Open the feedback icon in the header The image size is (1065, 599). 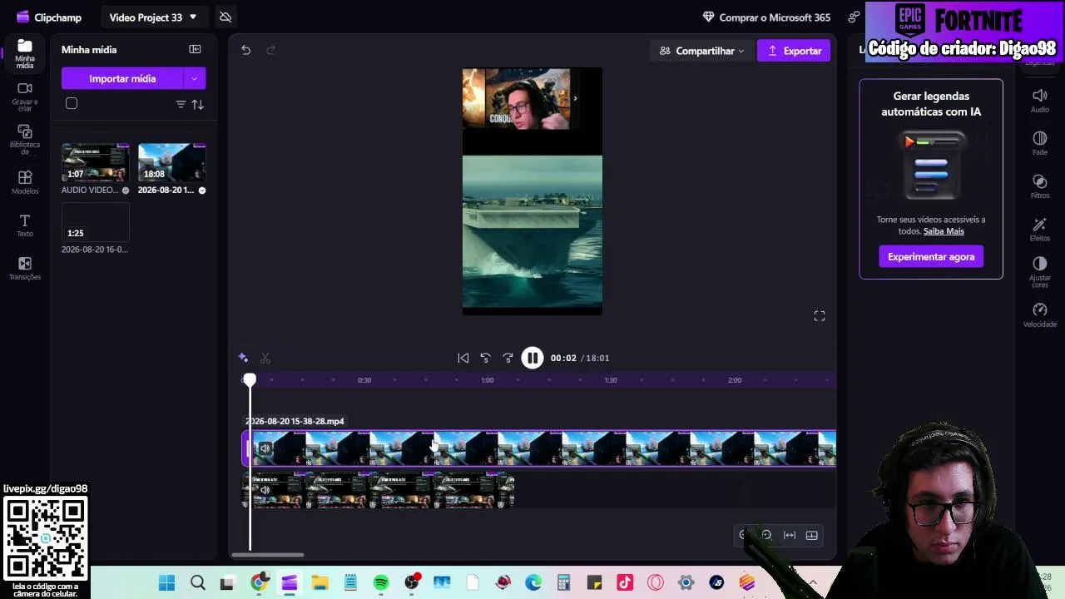(x=854, y=17)
